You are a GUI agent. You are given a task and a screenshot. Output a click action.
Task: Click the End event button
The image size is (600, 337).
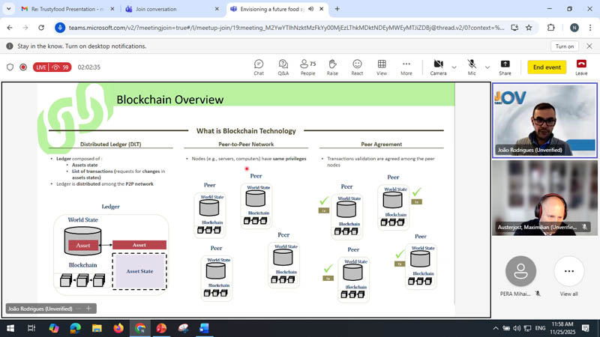(x=547, y=67)
